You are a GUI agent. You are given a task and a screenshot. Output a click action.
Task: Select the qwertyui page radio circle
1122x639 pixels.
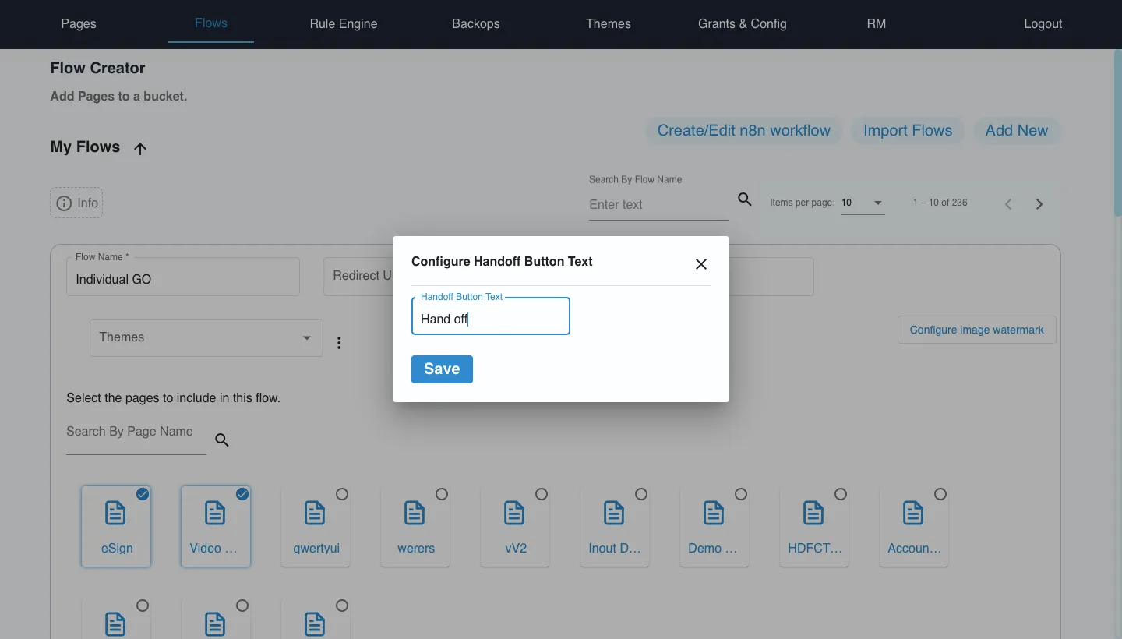pyautogui.click(x=342, y=494)
